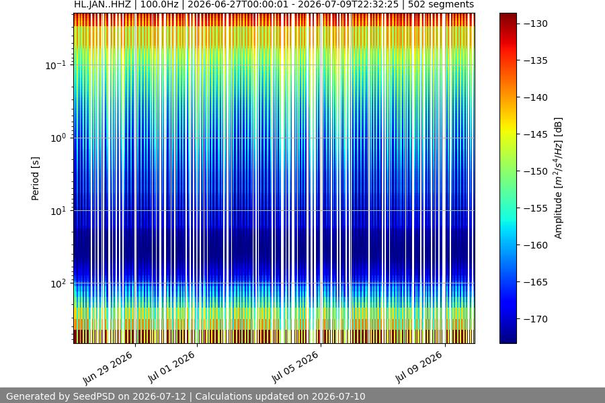The image size is (605, 403).
Task: Click the spectrogram heatmap plot area
Action: tap(274, 178)
